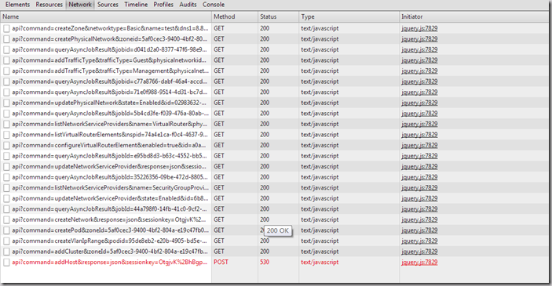Viewport: 552px width, 286px height.
Task: Sort by the Name column header
Action: point(106,17)
